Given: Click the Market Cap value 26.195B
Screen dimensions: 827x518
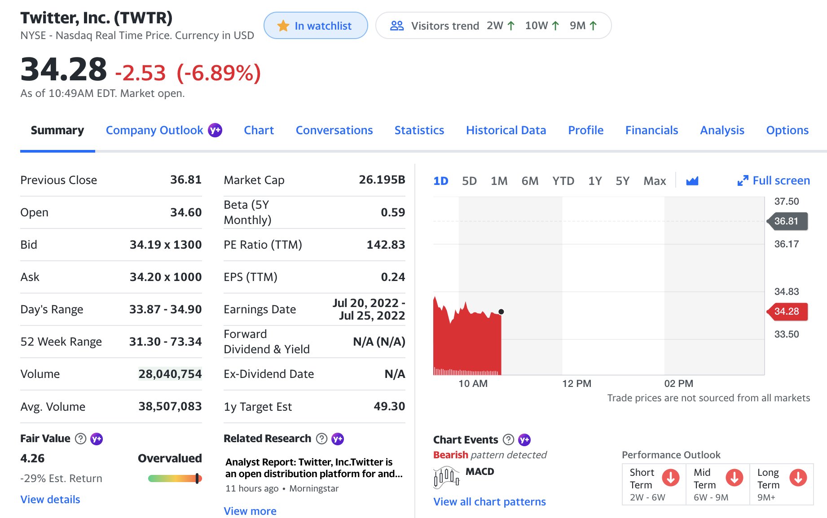Looking at the screenshot, I should pos(382,180).
